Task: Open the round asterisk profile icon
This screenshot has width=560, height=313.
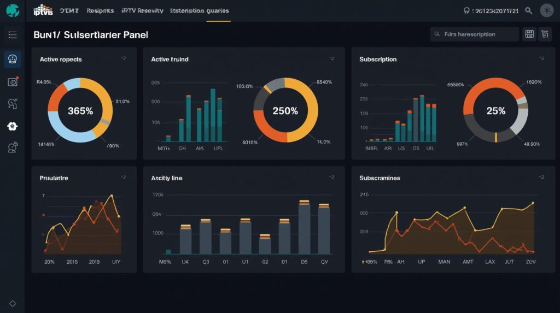Action: click(x=547, y=10)
